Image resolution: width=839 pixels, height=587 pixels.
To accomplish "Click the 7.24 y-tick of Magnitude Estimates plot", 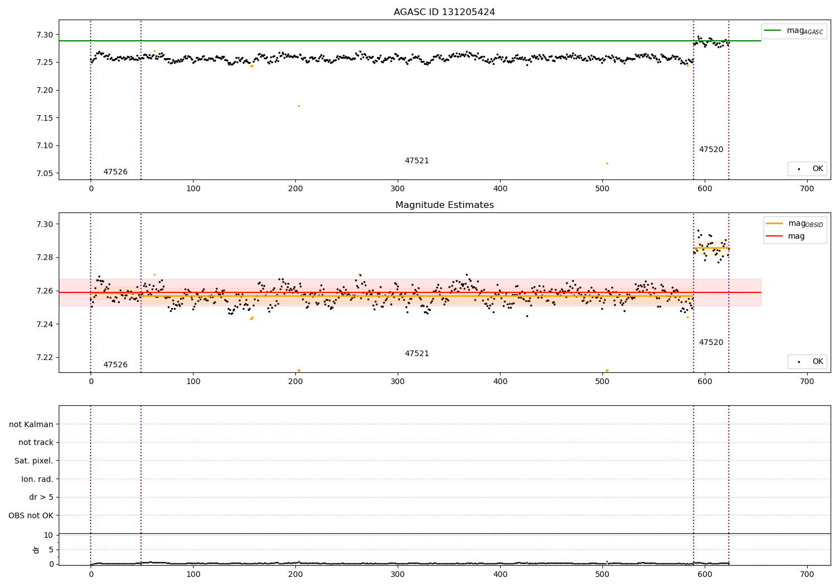I will 44,324.
